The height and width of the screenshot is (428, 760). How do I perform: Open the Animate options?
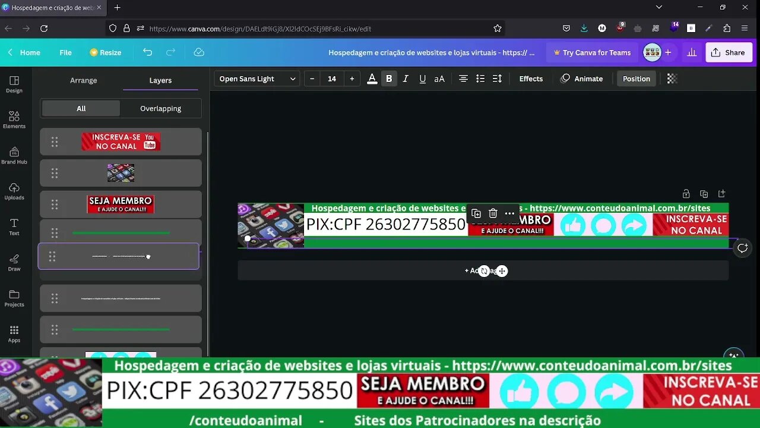pos(582,78)
